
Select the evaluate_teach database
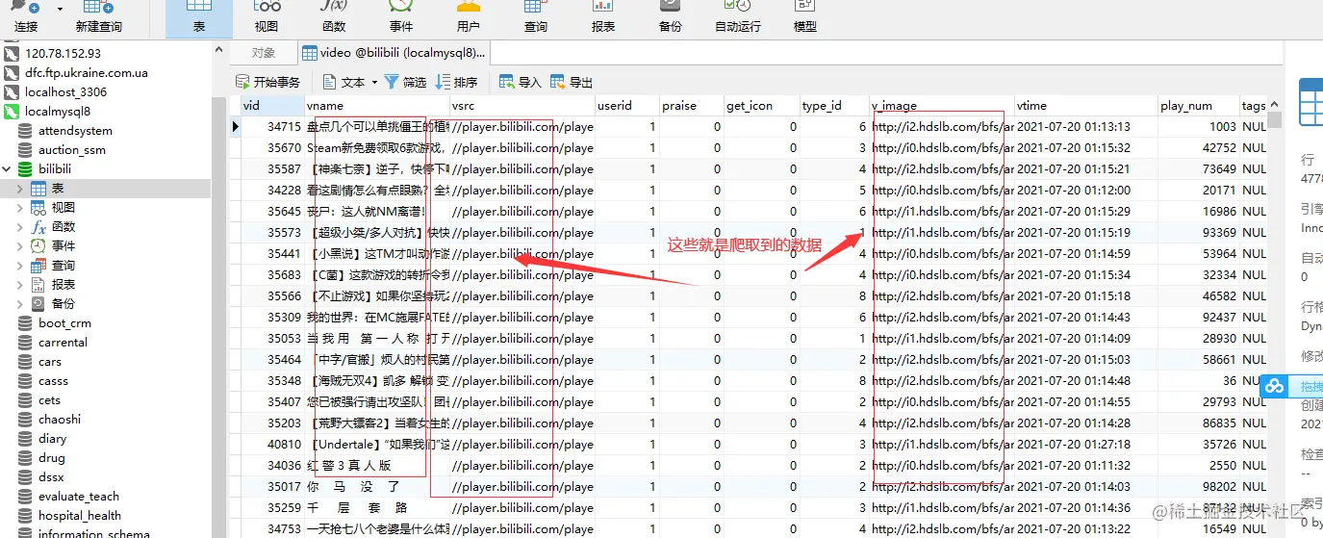[79, 496]
